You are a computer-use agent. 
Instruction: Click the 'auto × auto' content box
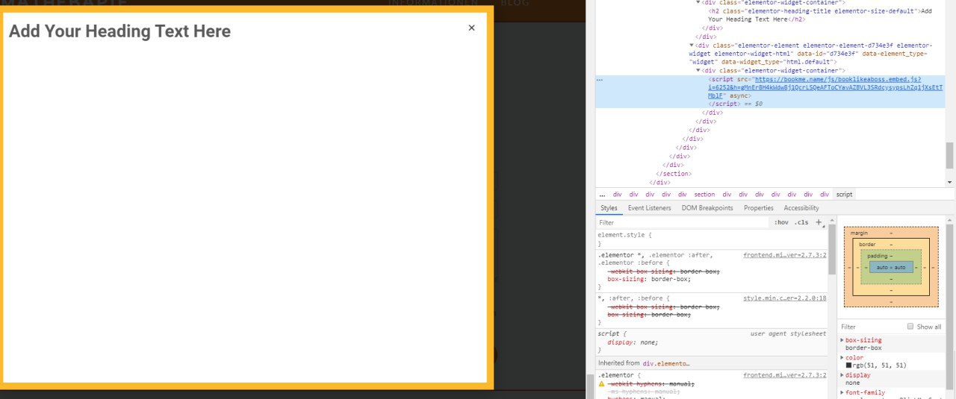[x=890, y=267]
